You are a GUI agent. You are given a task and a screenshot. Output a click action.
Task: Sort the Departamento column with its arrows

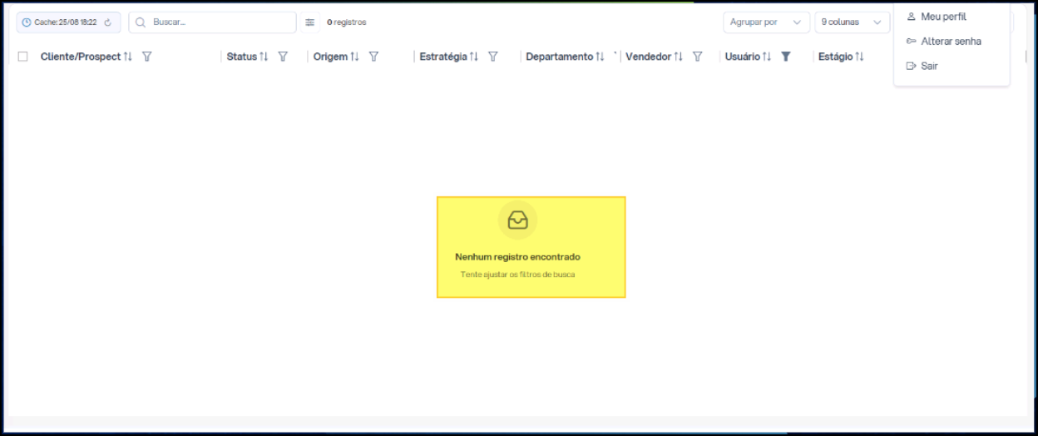(x=600, y=57)
